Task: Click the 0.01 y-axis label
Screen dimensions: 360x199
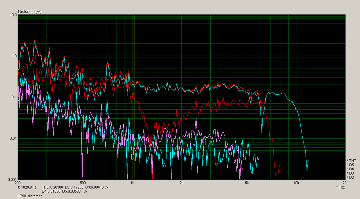Action: coord(13,138)
